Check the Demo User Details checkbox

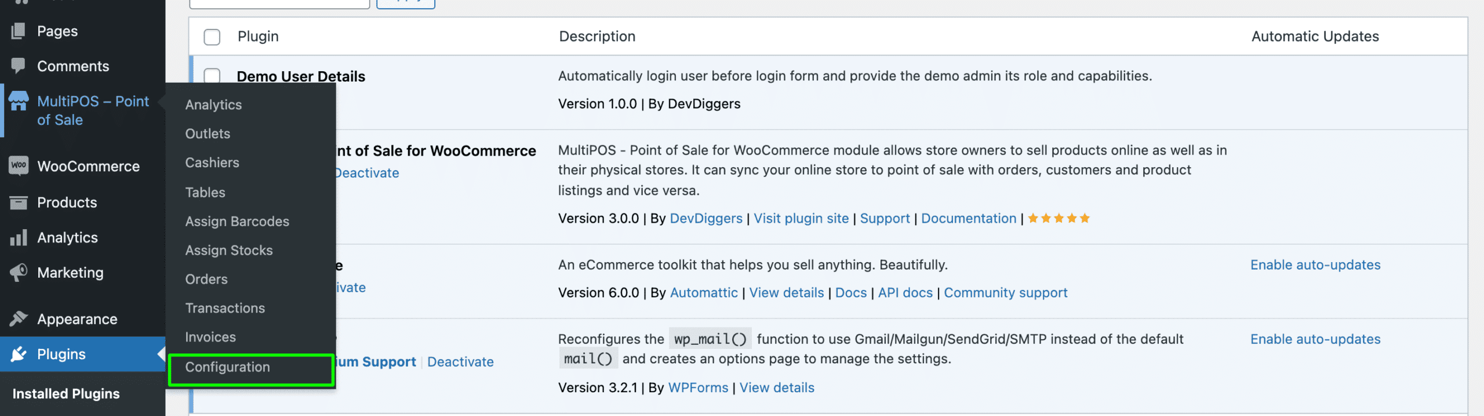212,76
